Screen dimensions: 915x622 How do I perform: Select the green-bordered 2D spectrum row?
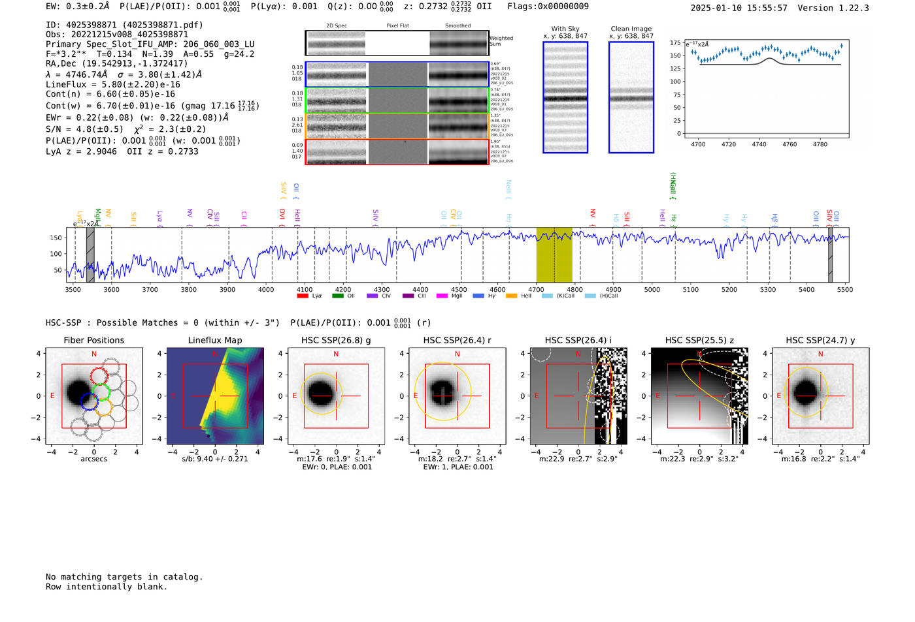(x=397, y=100)
